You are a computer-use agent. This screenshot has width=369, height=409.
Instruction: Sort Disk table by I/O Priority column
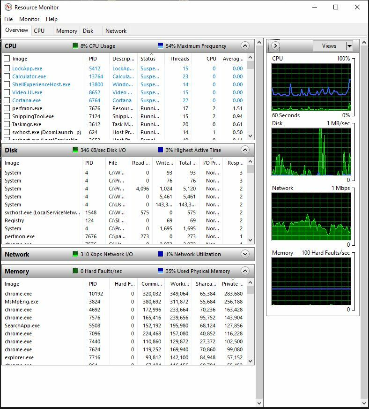click(x=212, y=163)
